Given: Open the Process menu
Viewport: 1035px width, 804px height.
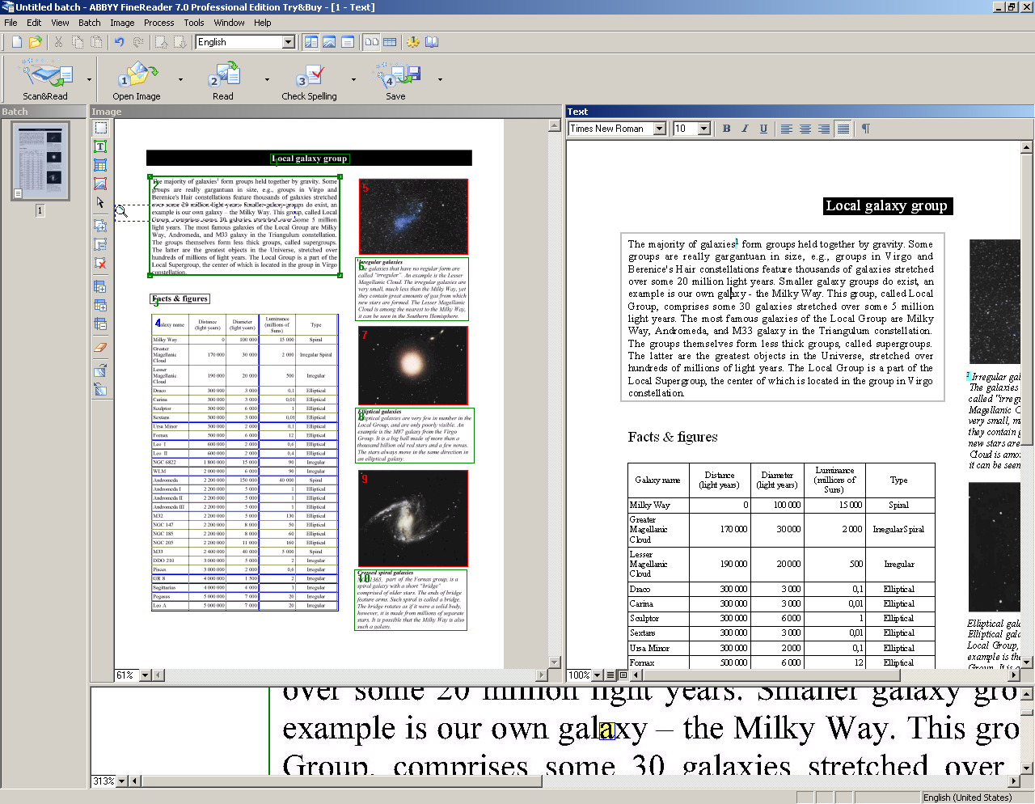Looking at the screenshot, I should 158,23.
